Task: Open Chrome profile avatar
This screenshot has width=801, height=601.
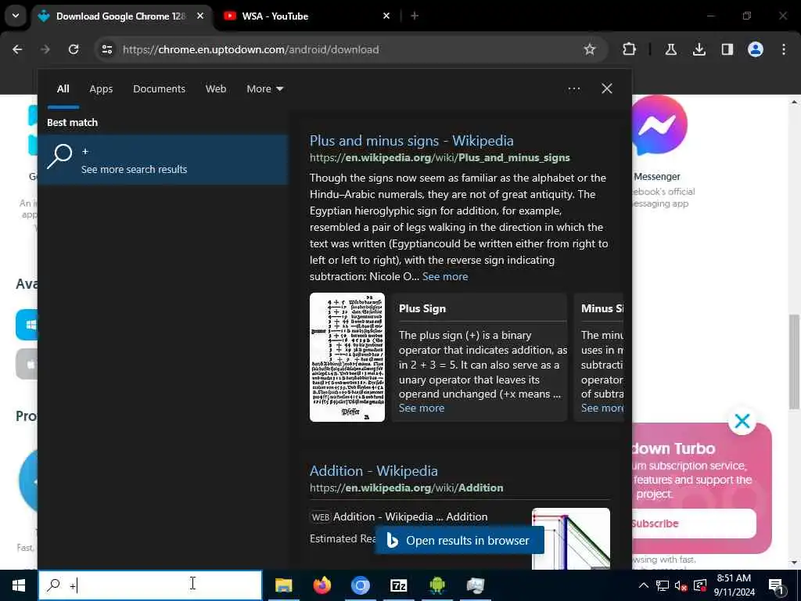Action: (756, 49)
